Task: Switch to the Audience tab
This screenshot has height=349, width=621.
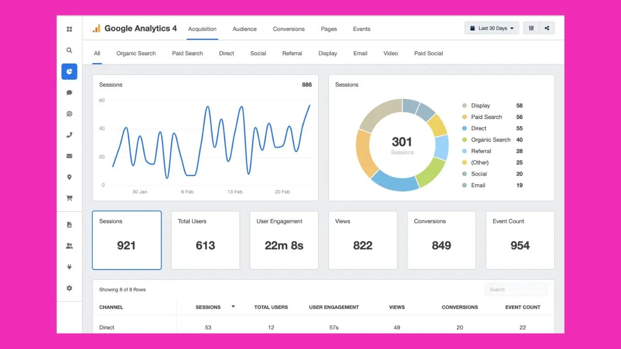Action: [245, 29]
